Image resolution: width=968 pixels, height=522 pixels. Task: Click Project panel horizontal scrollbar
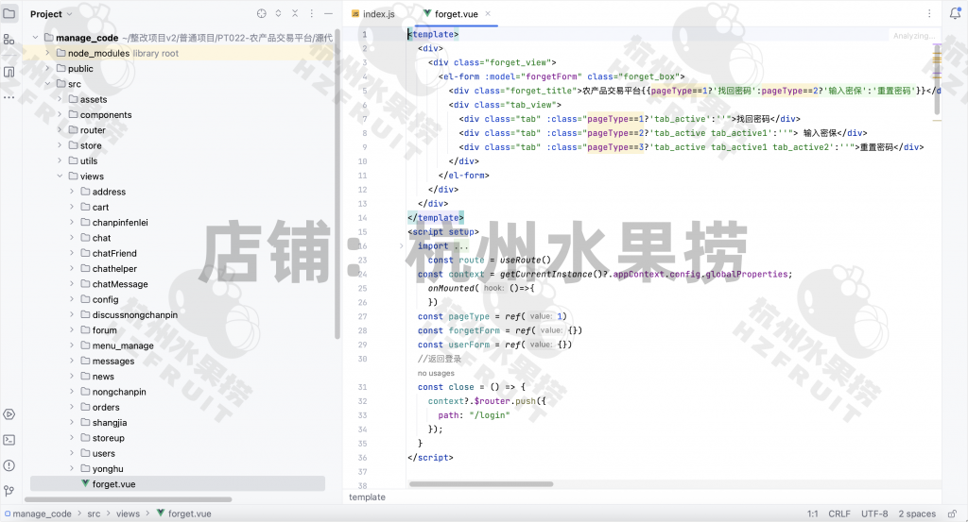(x=129, y=499)
